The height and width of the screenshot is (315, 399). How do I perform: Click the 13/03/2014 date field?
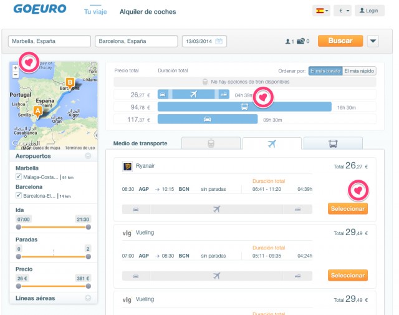(204, 41)
